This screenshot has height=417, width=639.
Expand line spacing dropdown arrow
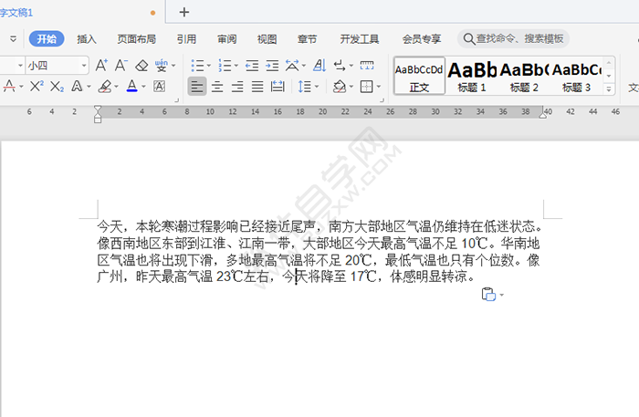pos(317,87)
